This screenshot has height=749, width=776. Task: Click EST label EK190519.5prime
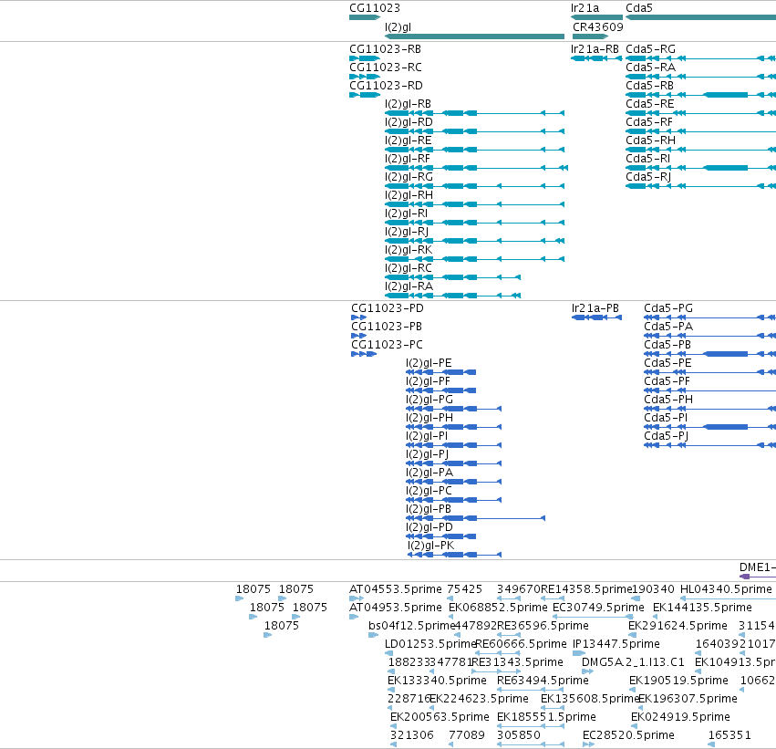[678, 681]
